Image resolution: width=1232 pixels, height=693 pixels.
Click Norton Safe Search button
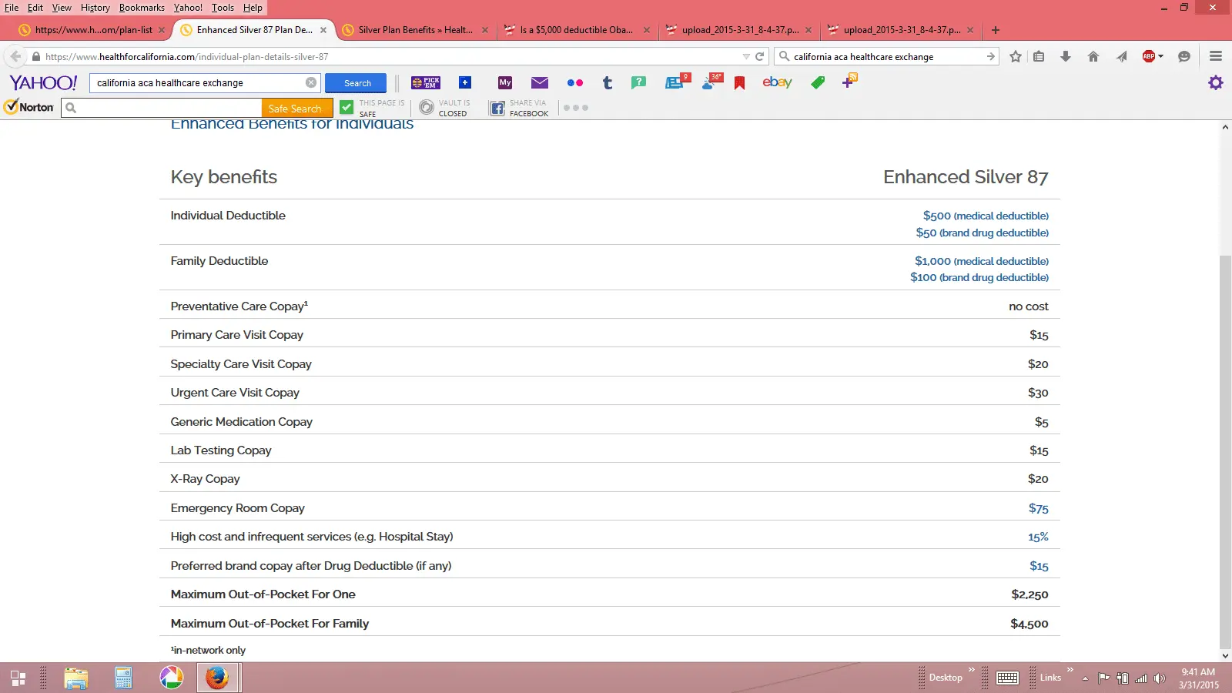click(296, 109)
